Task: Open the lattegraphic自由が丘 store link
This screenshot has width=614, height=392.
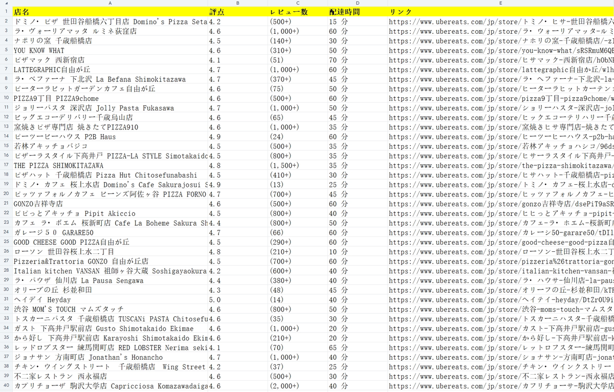Action: click(501, 70)
